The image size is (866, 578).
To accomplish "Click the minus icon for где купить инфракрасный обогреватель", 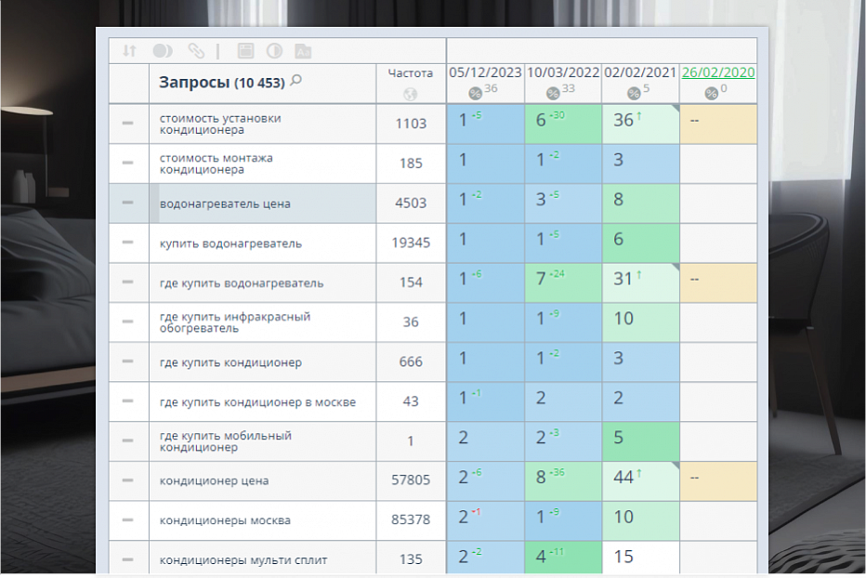I will click(127, 322).
